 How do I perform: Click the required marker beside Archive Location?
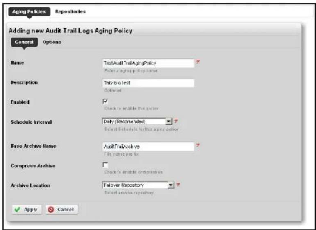(178, 185)
